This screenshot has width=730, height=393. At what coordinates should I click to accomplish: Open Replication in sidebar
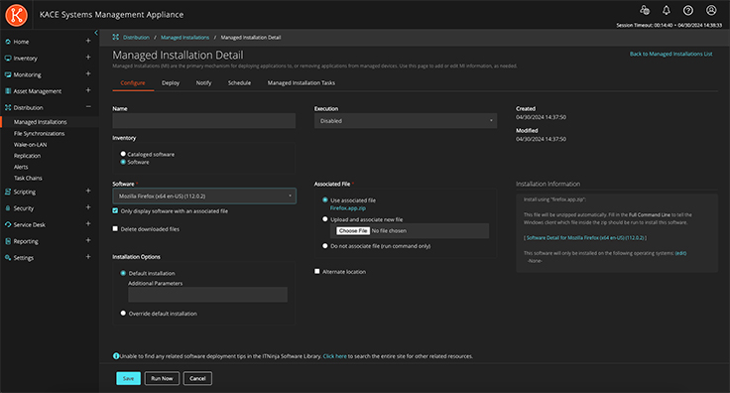click(x=27, y=156)
